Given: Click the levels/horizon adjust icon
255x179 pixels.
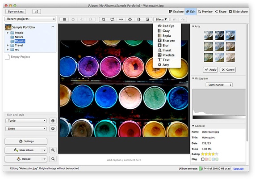Looking at the screenshot, I should point(121,19).
